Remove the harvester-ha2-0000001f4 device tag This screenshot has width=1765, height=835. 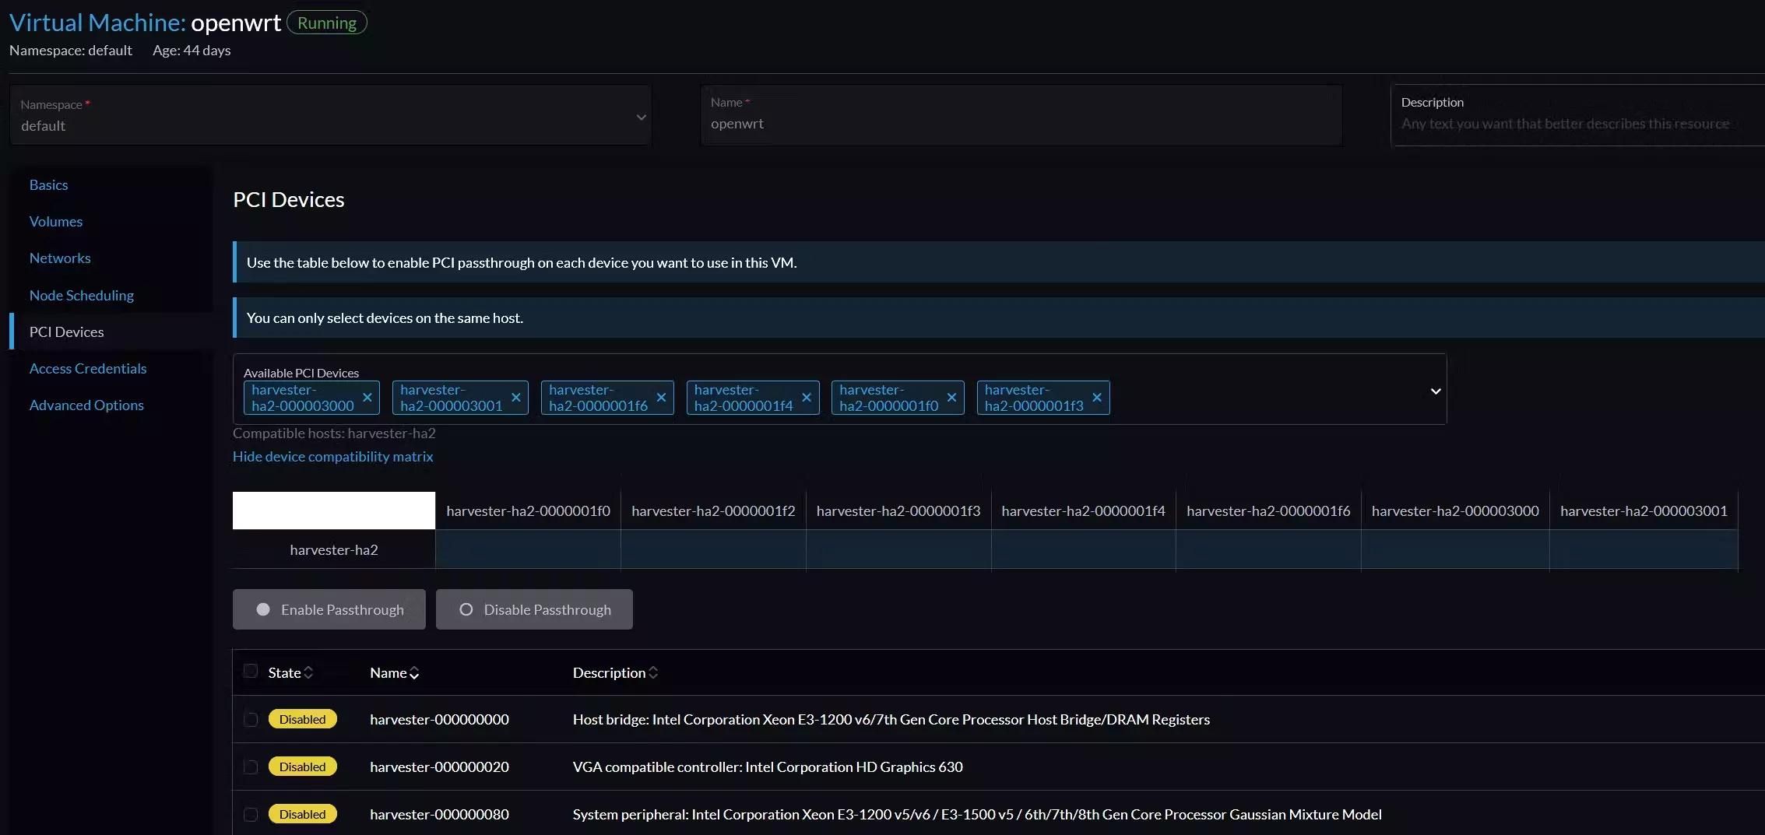(807, 398)
